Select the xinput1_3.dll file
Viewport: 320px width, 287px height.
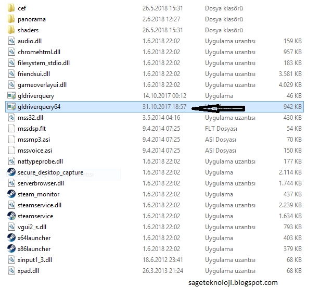click(35, 260)
